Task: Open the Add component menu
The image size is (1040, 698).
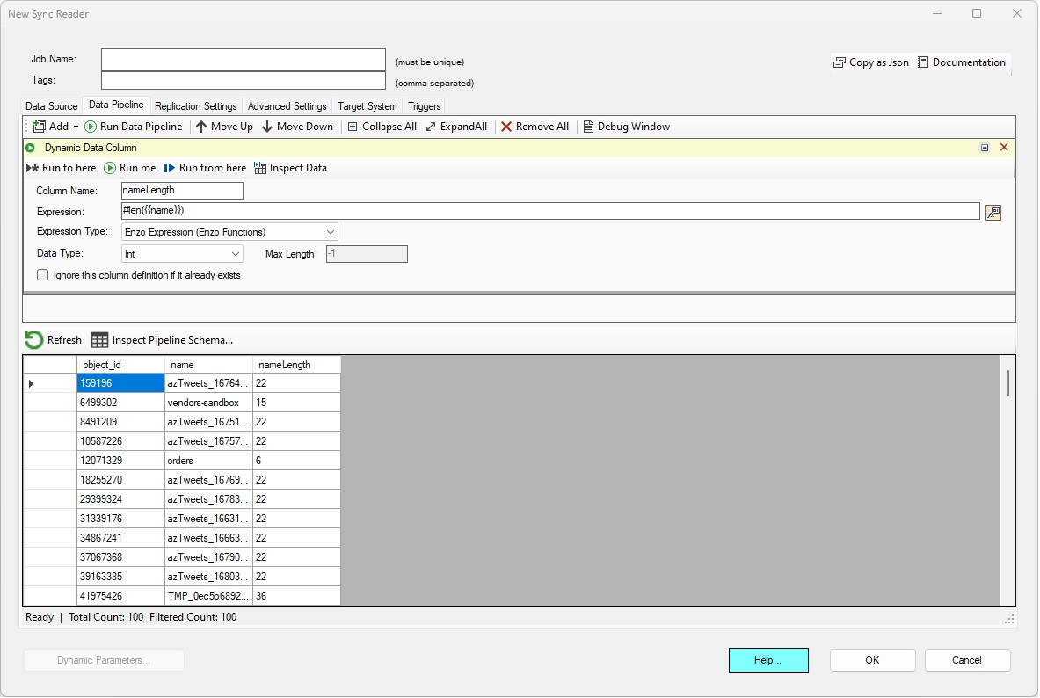Action: [x=55, y=127]
